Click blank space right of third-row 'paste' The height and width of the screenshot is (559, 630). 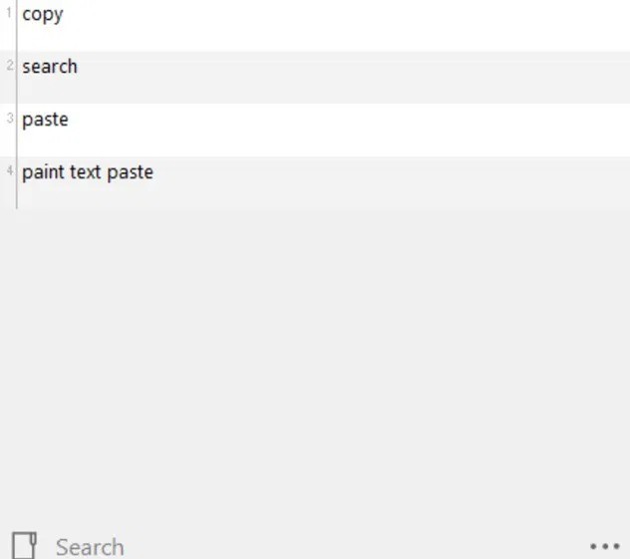pos(349,128)
